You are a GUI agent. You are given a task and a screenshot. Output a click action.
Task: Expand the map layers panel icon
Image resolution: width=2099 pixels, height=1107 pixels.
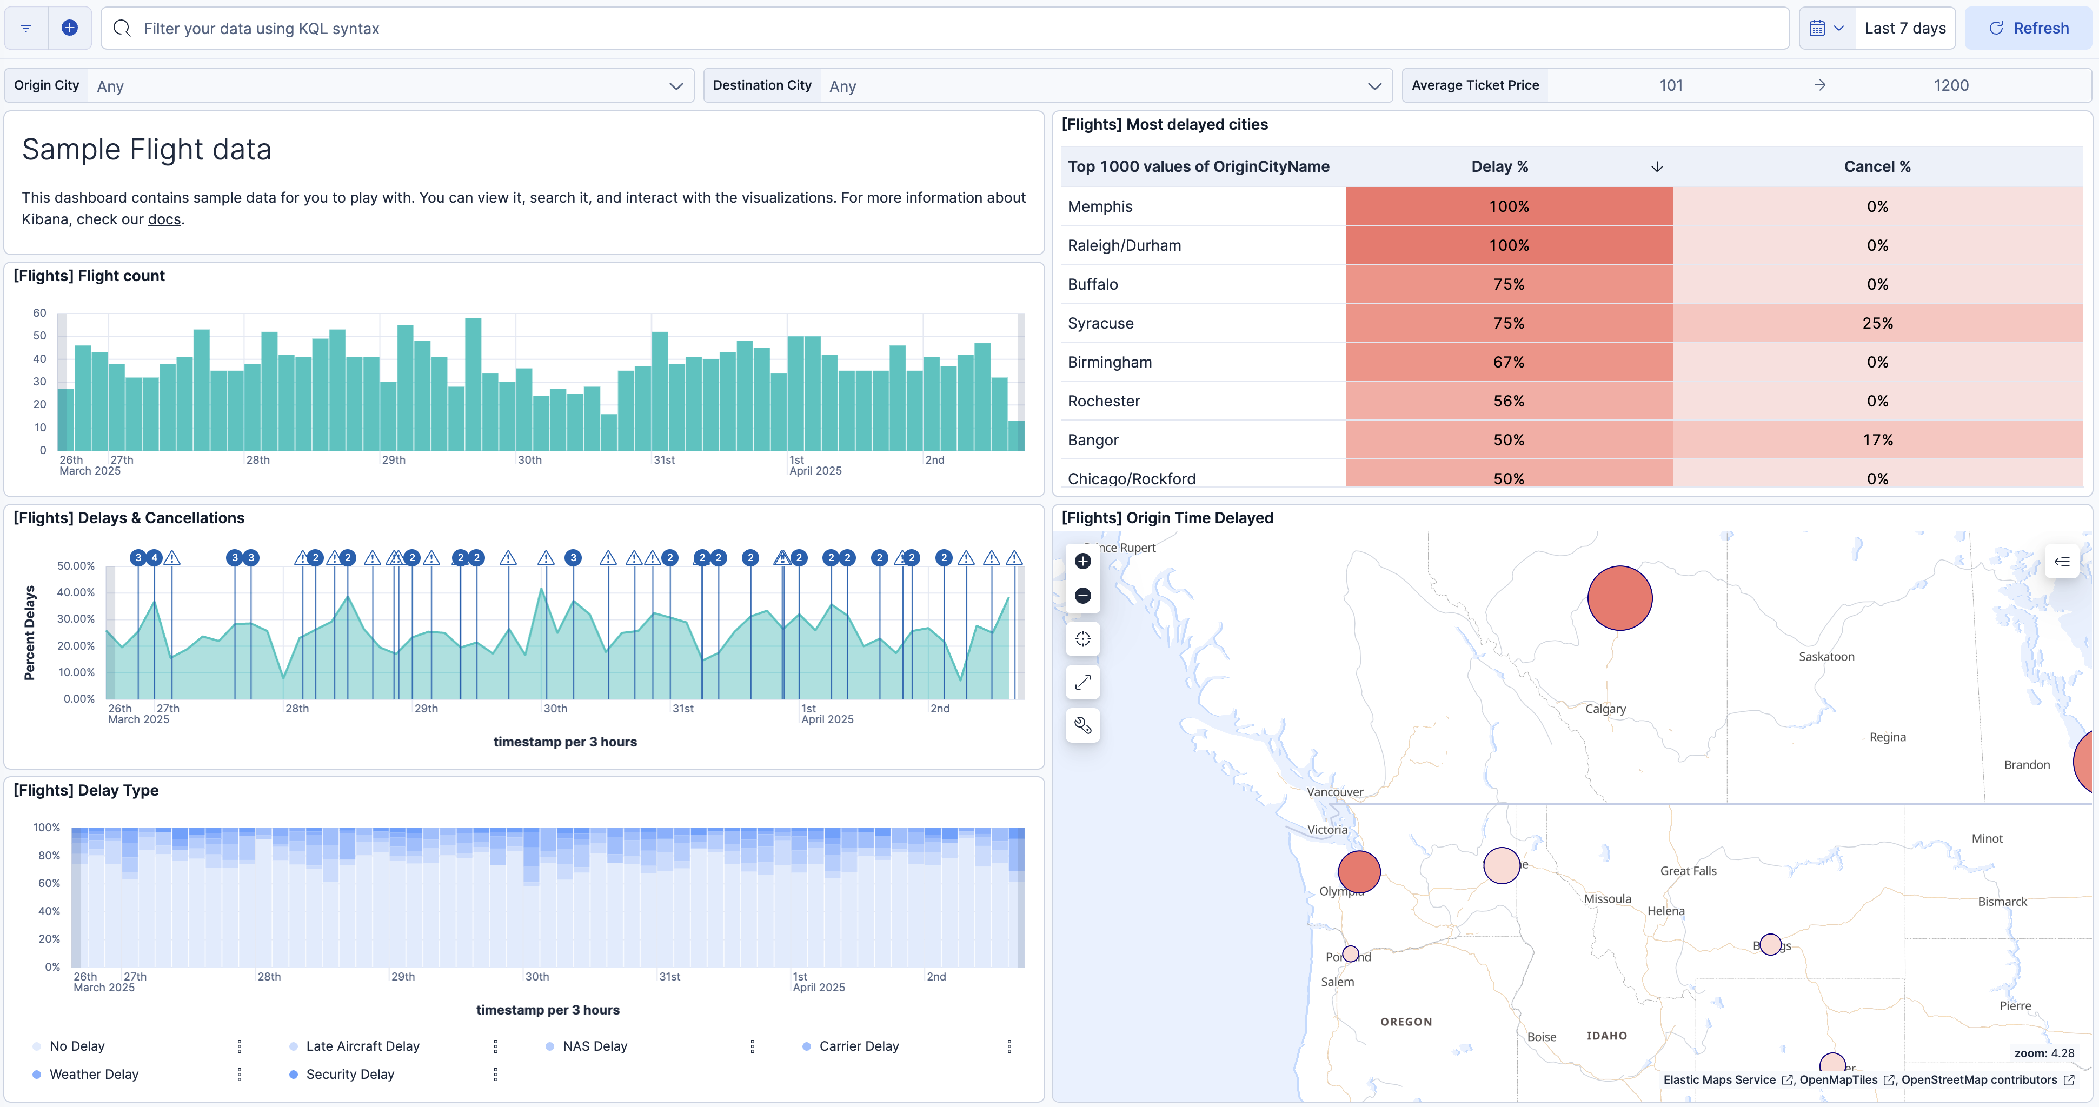pos(2062,561)
